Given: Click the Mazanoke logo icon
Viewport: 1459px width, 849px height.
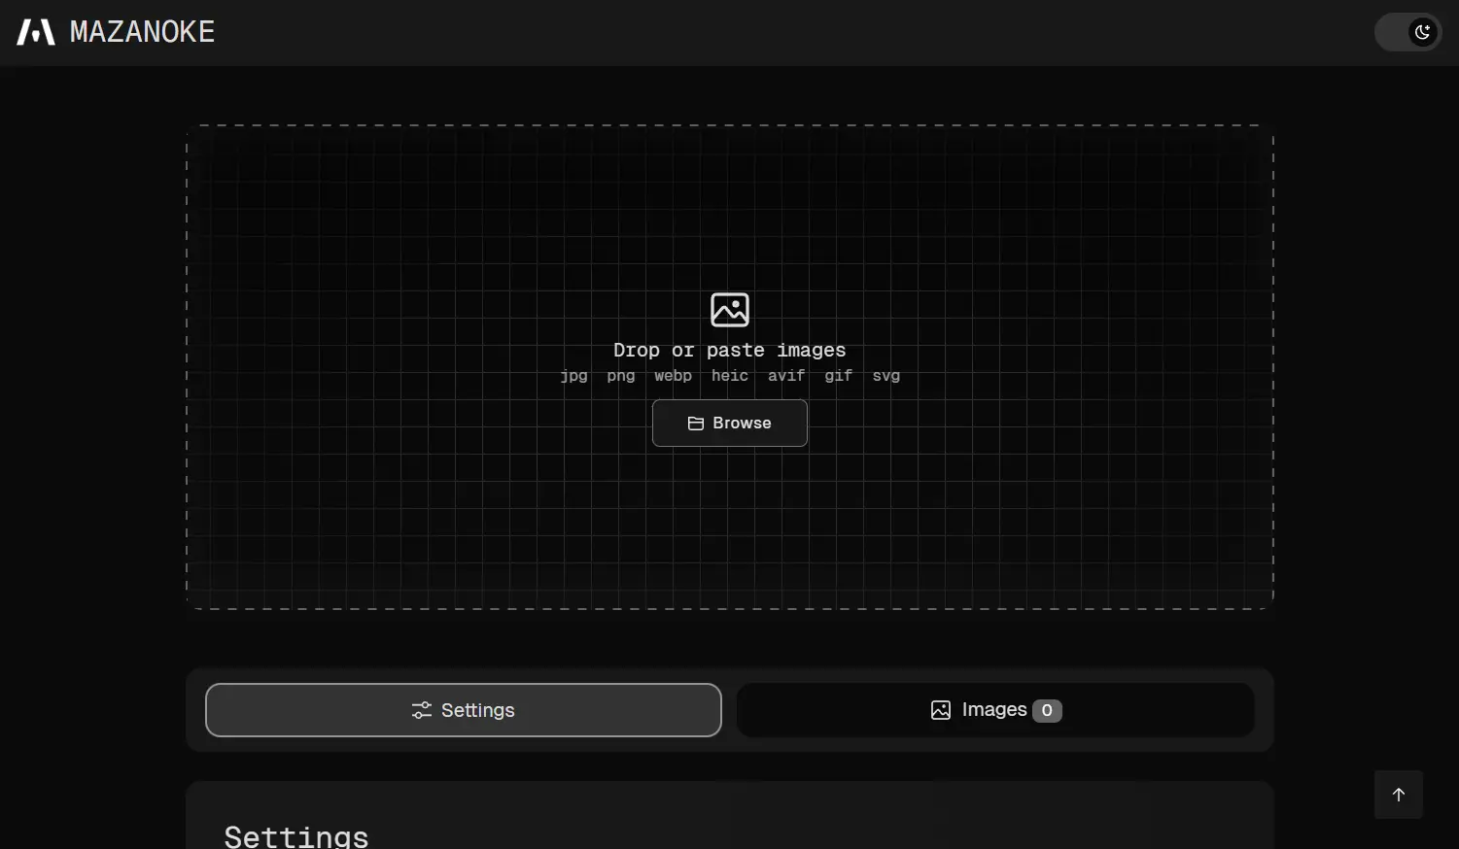Looking at the screenshot, I should click(x=36, y=32).
